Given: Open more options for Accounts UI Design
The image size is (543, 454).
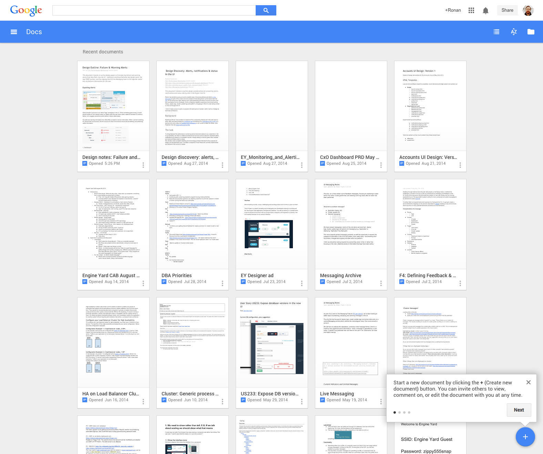Looking at the screenshot, I should [x=460, y=165].
